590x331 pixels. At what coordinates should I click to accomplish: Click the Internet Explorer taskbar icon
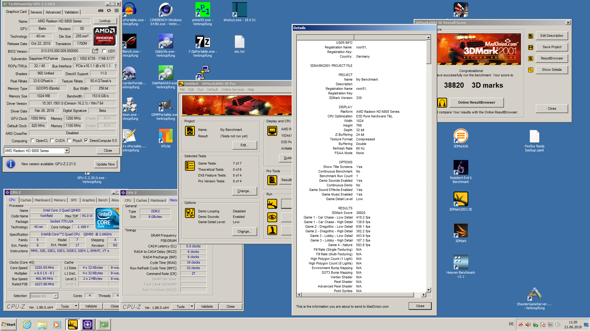(27, 325)
